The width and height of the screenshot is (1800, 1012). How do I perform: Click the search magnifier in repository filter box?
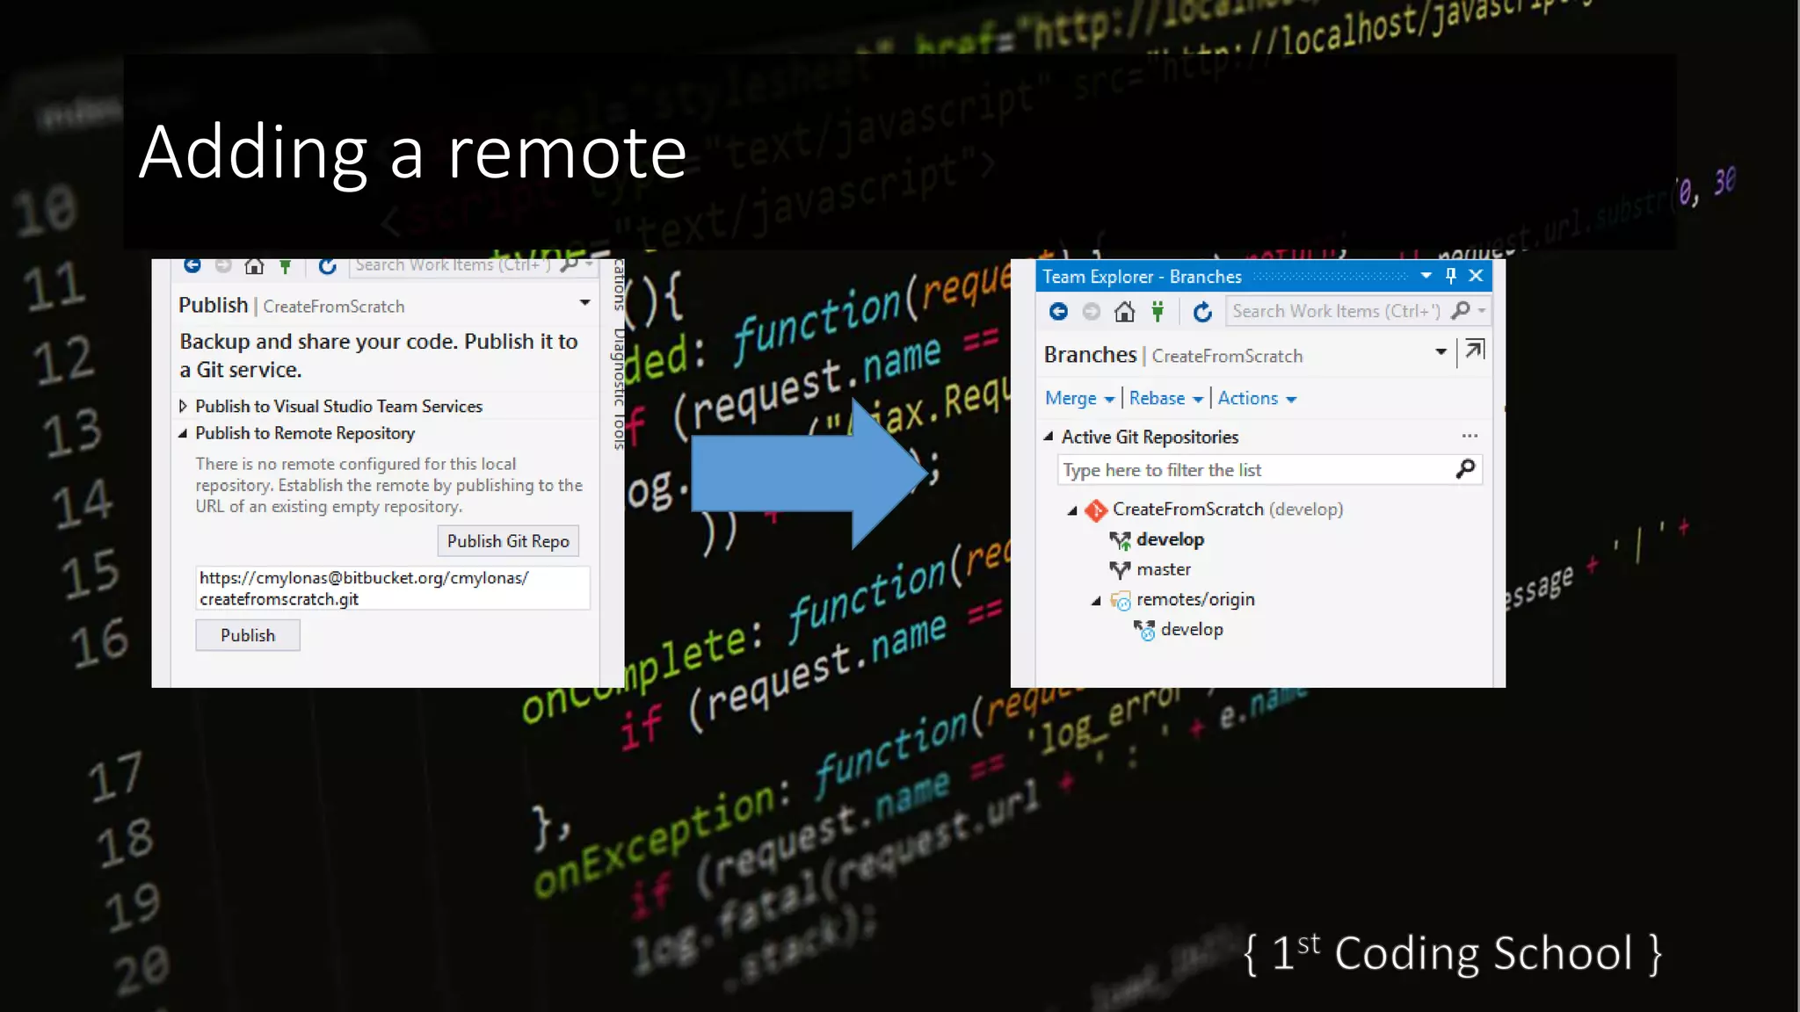click(1465, 469)
